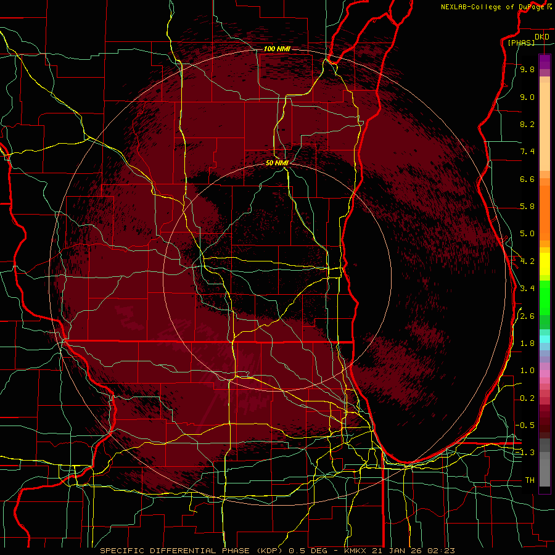Viewport: 555px width, 555px height.
Task: Click the 4.2 legend value
Action: (x=527, y=261)
